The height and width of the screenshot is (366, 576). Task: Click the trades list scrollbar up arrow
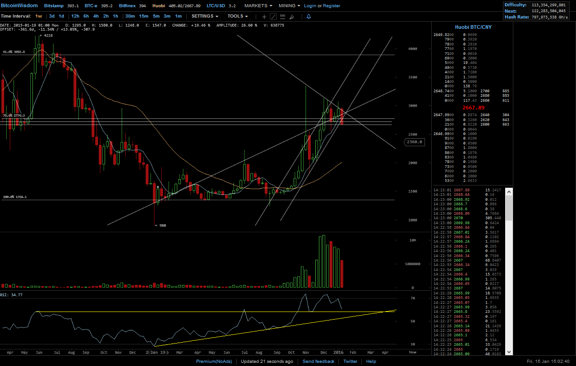click(509, 191)
